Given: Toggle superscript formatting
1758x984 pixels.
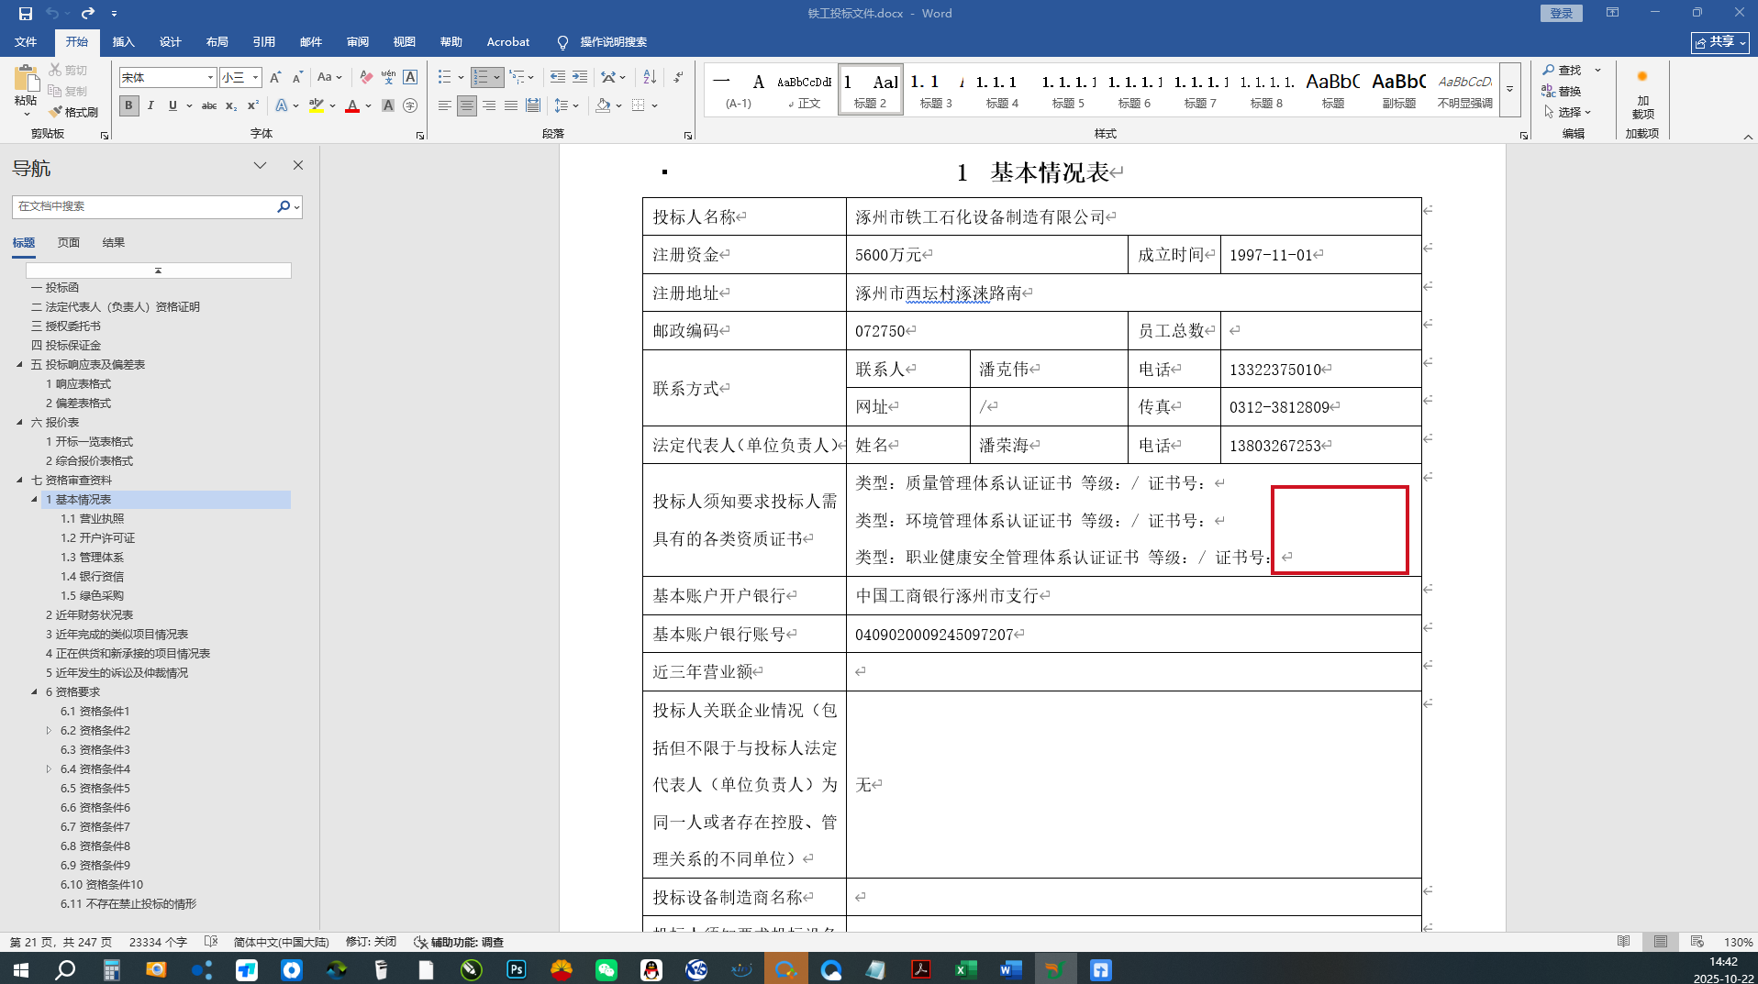Looking at the screenshot, I should coord(253,105).
